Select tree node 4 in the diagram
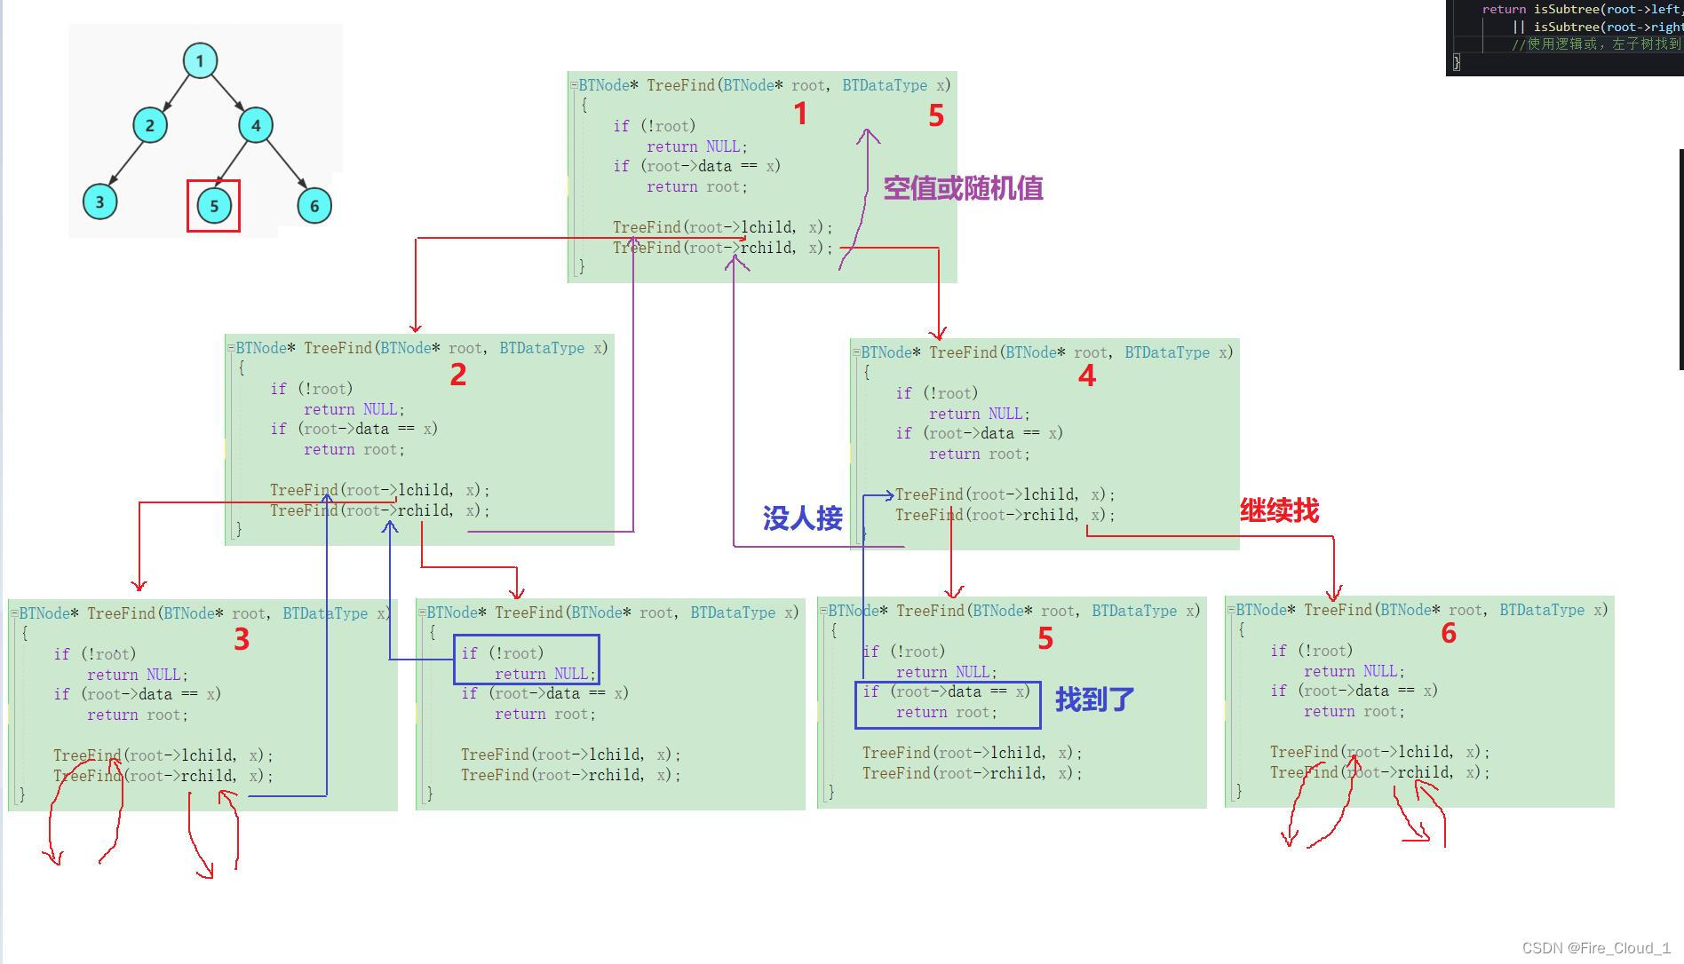1684x964 pixels. pos(256,125)
